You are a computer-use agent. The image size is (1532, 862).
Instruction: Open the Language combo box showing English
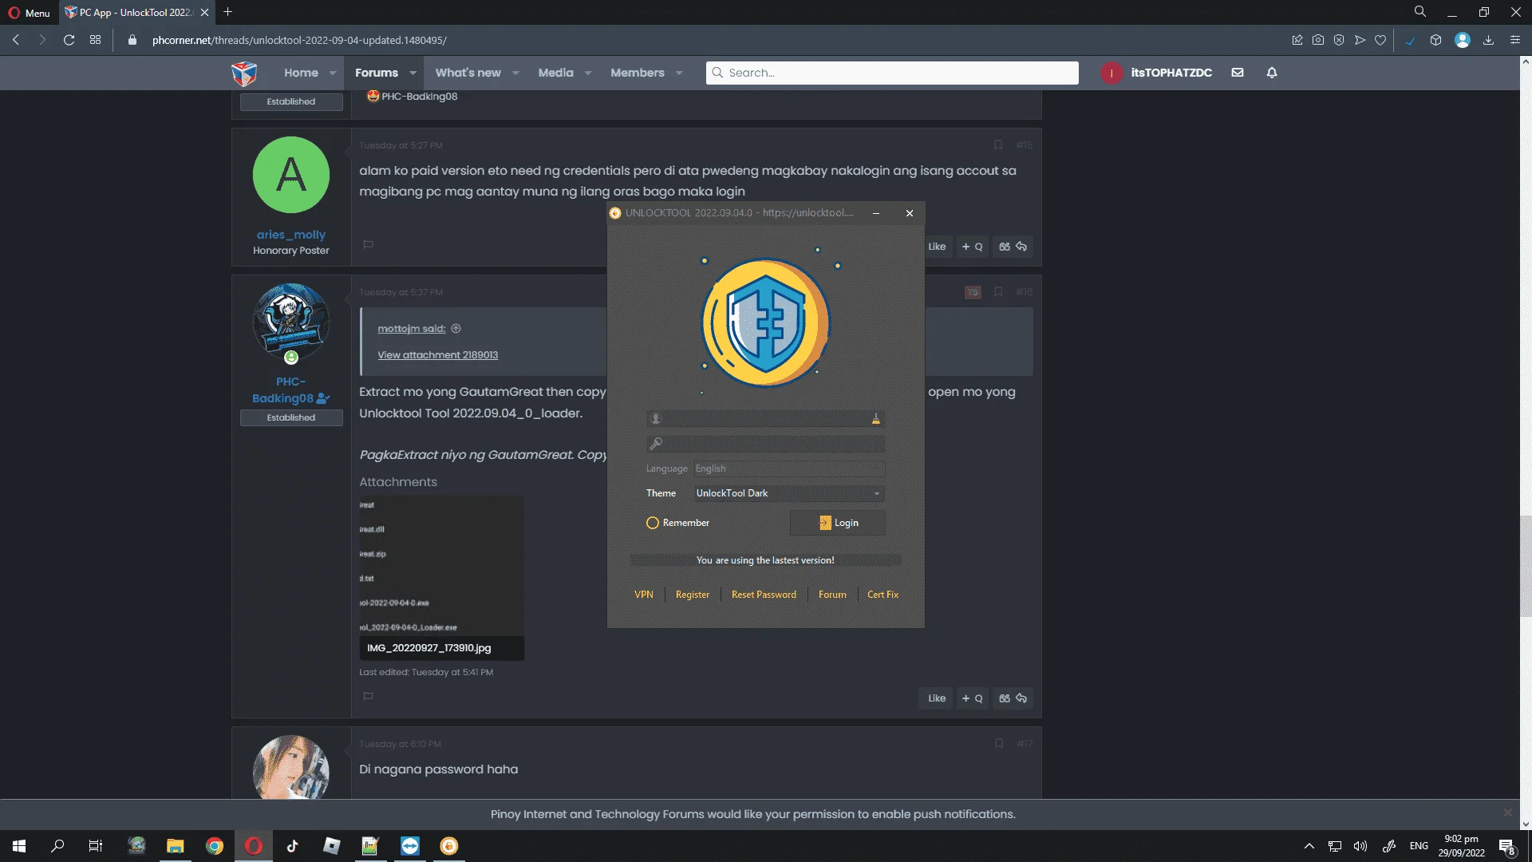pyautogui.click(x=789, y=469)
